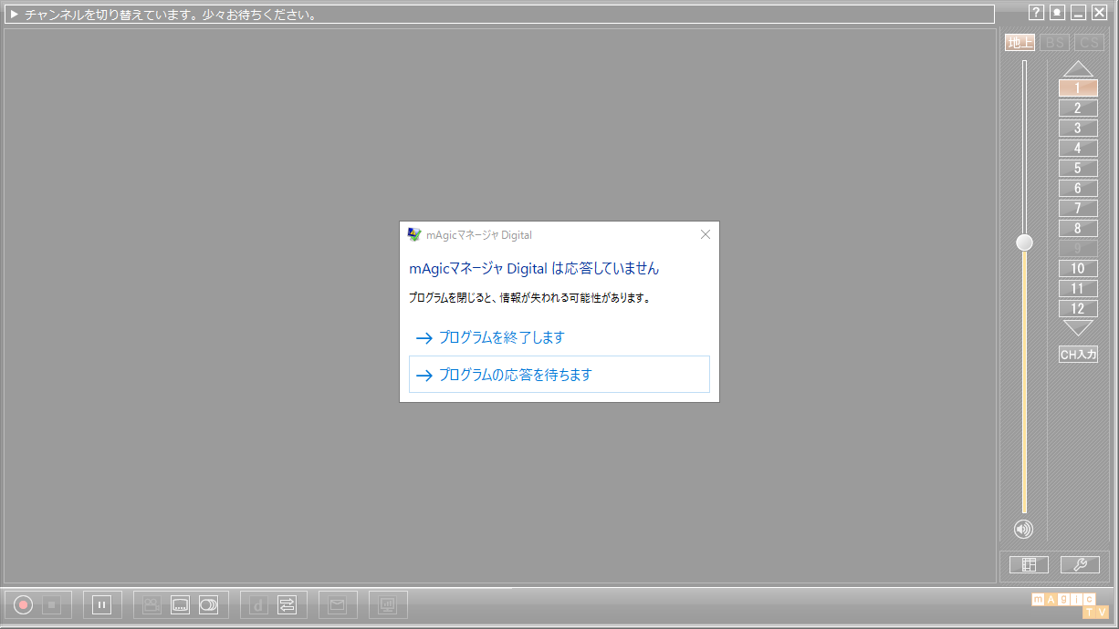Toggle the subtitle display icon
Viewport: 1119px width, 629px height.
pyautogui.click(x=180, y=604)
